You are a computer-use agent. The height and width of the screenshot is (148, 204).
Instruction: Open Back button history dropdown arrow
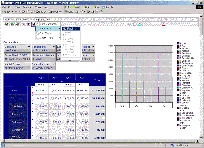pos(12,12)
